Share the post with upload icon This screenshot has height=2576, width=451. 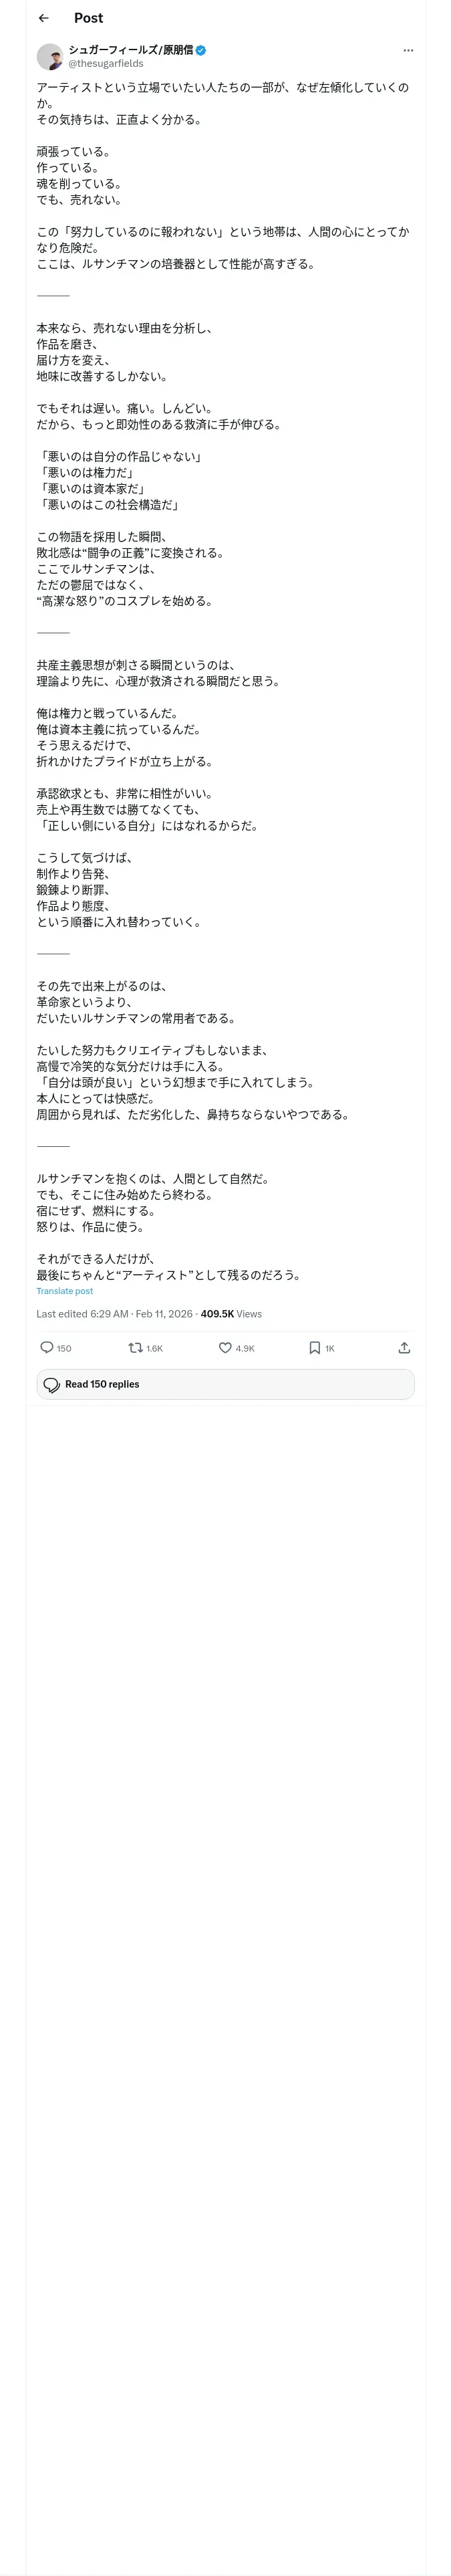404,1347
